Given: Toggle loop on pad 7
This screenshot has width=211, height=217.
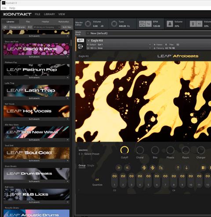Looking at the screenshot, I should coord(165,176).
